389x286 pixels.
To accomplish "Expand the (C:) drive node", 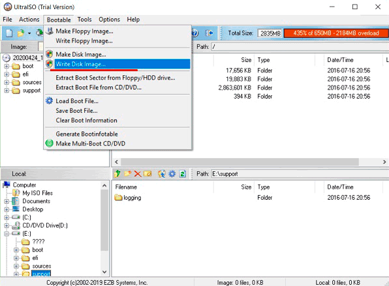I will pos(7,217).
